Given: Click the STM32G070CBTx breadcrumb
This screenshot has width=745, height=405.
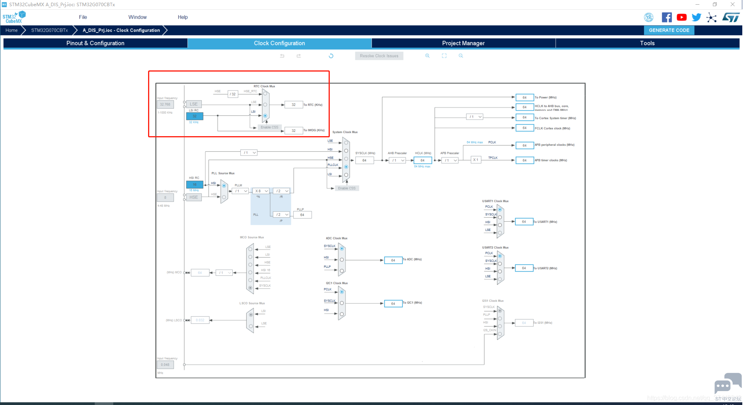Looking at the screenshot, I should [x=49, y=30].
